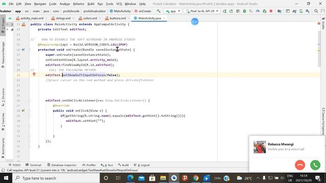The width and height of the screenshot is (326, 183).
Task: Expand the first project tree arrow
Action: [x=8, y=24]
